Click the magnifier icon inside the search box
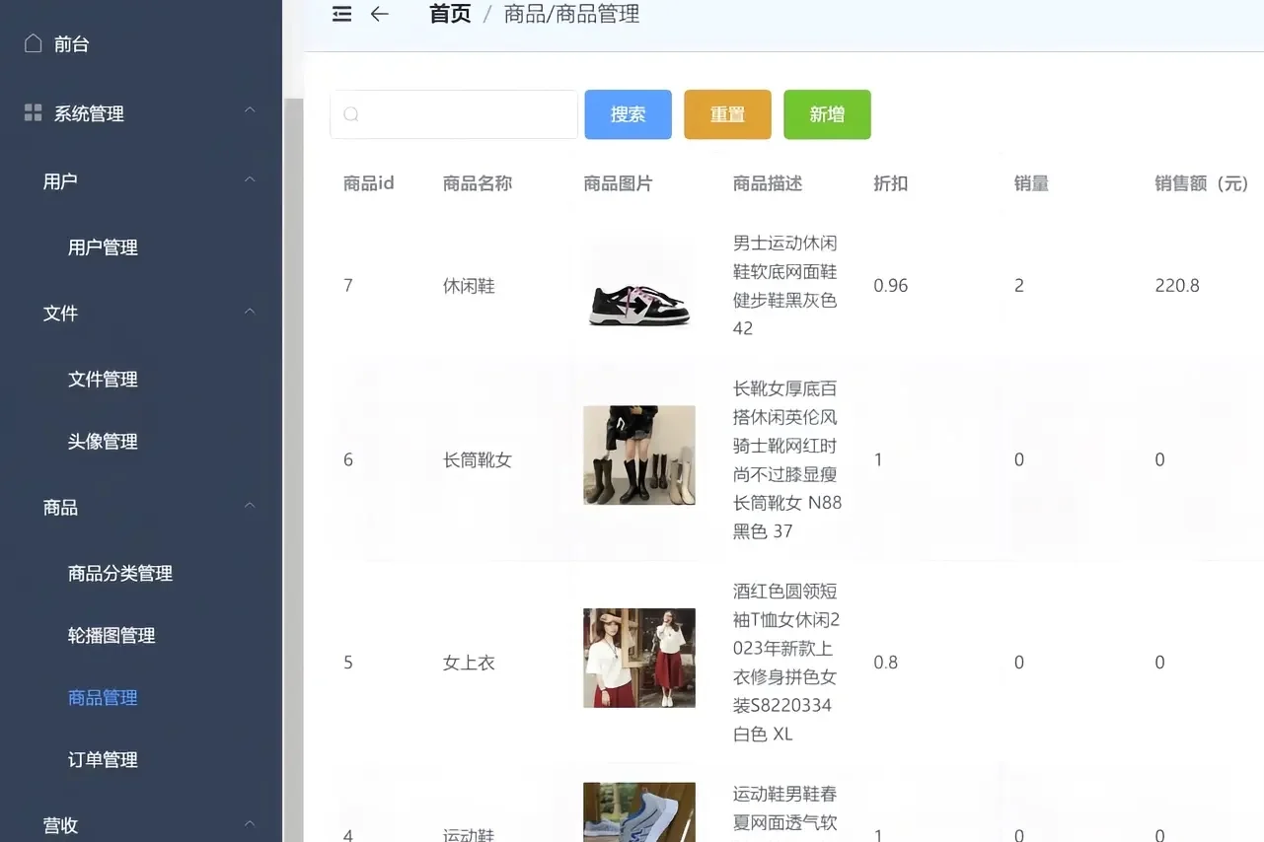Viewport: 1264px width, 842px height. click(x=351, y=114)
